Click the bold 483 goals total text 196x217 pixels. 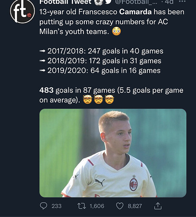click(x=46, y=90)
